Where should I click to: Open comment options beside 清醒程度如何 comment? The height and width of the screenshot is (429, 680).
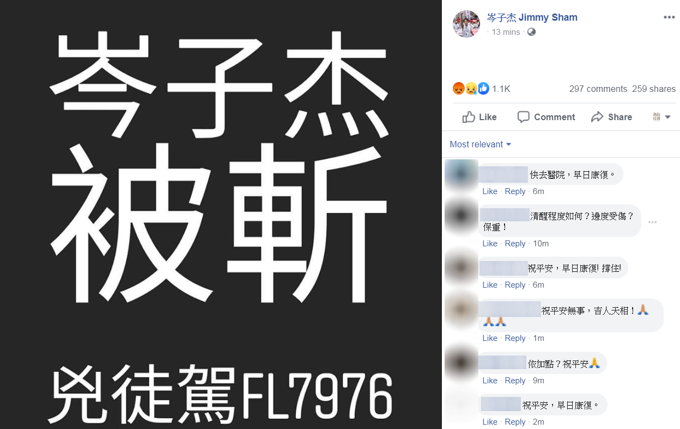tap(652, 222)
